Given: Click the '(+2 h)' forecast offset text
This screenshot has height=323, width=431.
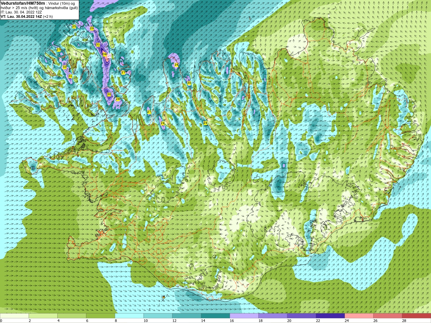Looking at the screenshot, I should click(48, 16).
